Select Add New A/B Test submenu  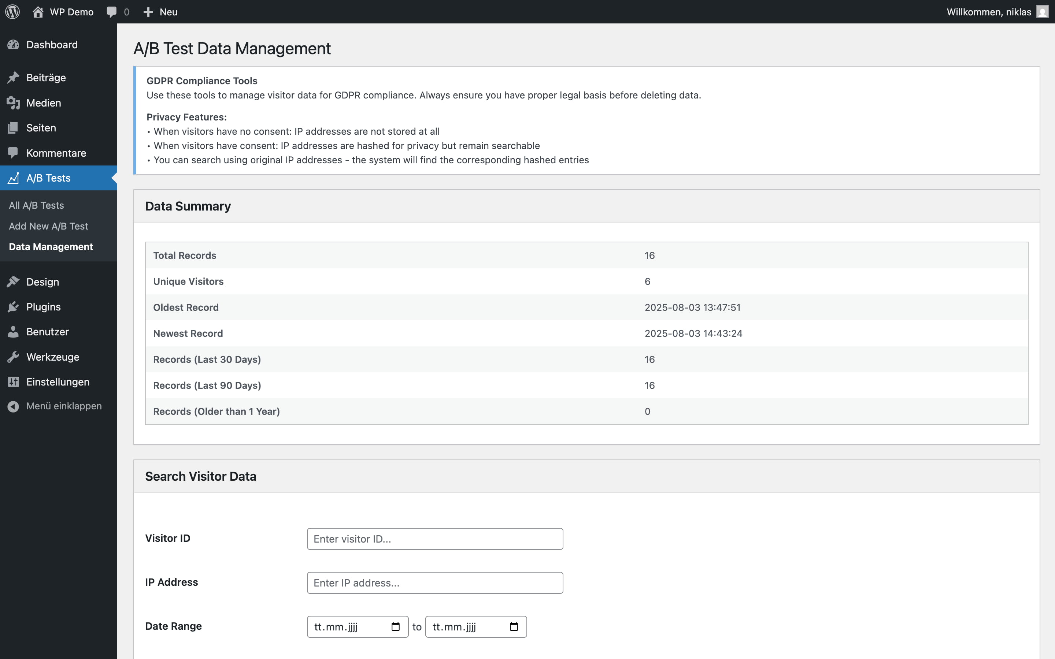[x=48, y=226]
